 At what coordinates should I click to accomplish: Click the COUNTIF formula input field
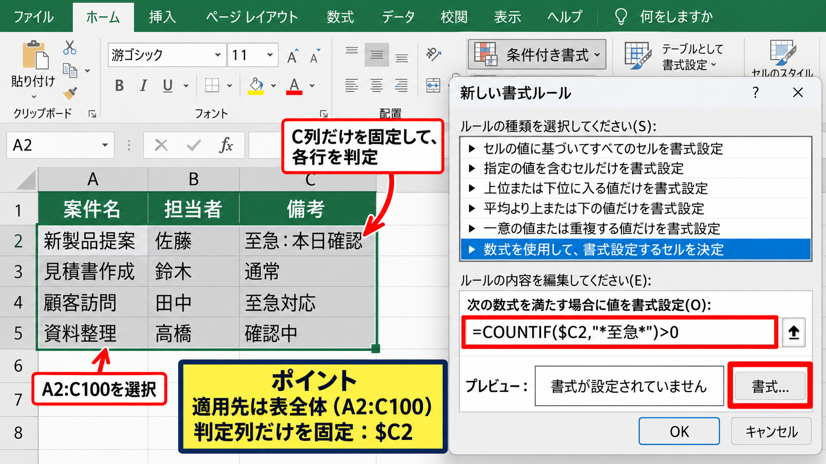(x=619, y=332)
